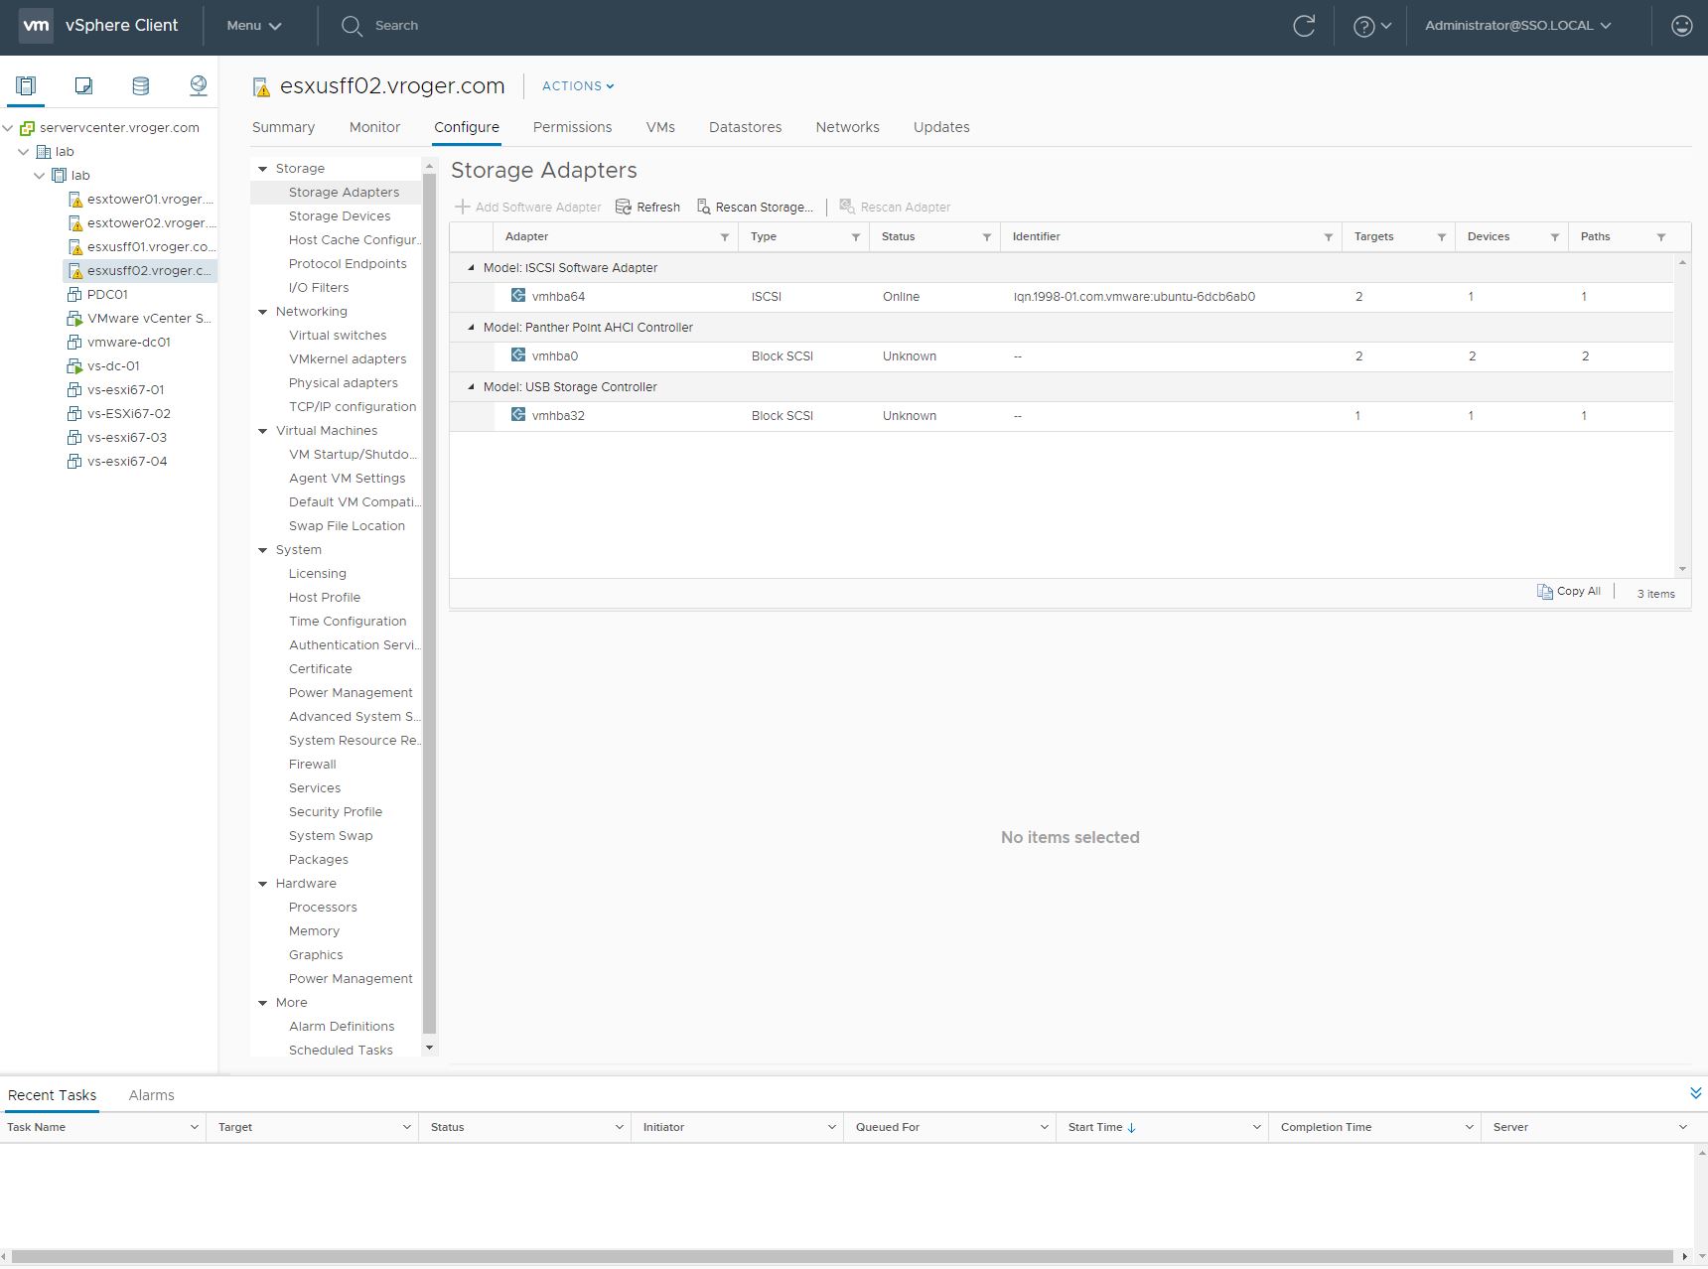Click the horizontal scrollbar at bottom
The image size is (1708, 1269).
(844, 1256)
